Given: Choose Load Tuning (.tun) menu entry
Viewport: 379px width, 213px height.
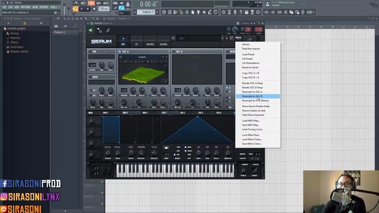Looking at the screenshot, I should coord(258,129).
